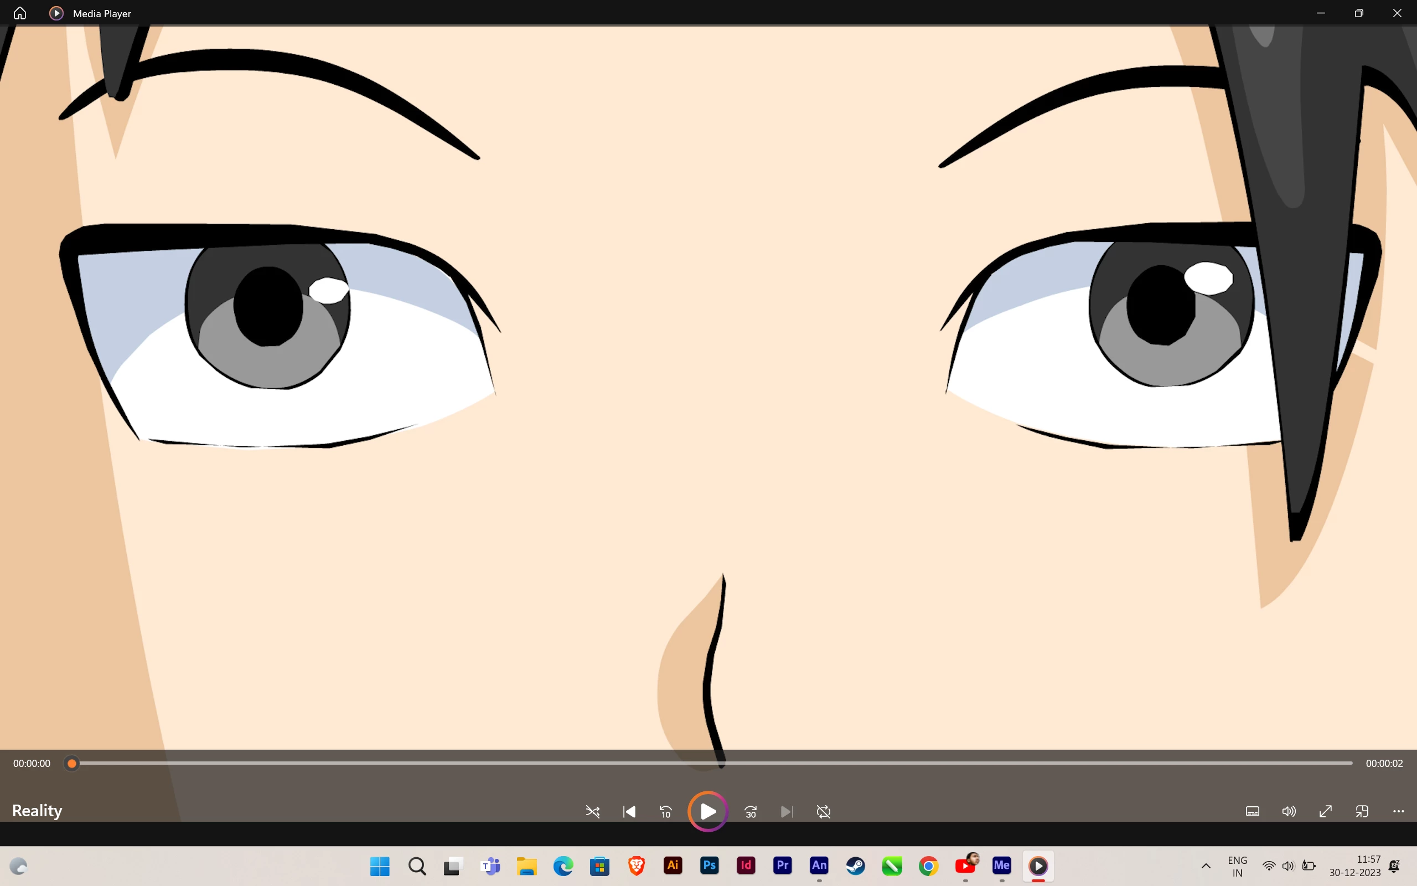Show hidden system tray icons

(1206, 866)
